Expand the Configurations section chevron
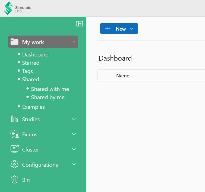 [x=74, y=164]
